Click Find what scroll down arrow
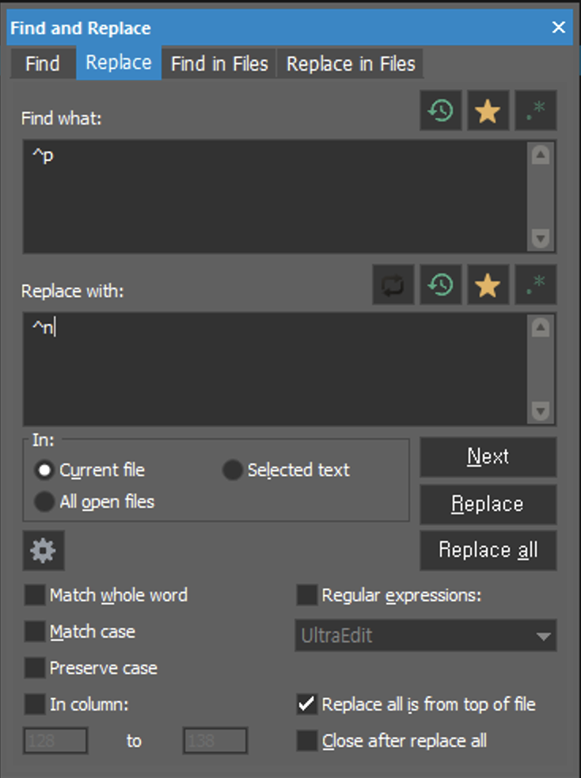 (x=541, y=238)
